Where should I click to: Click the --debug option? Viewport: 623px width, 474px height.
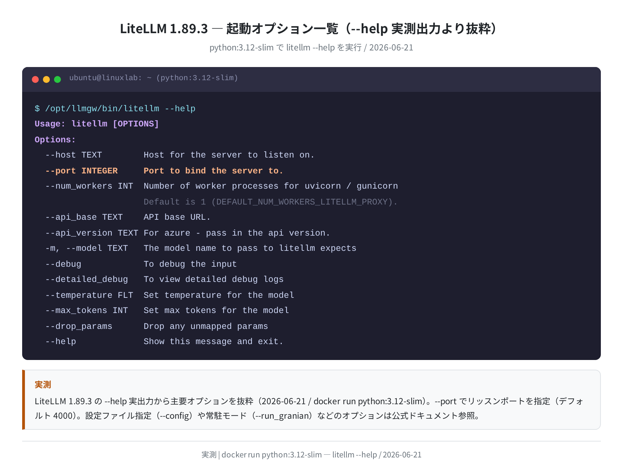[63, 264]
